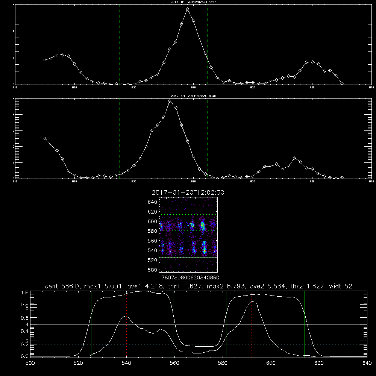Click the first diamond data point in dusk plot

[x=45, y=138]
